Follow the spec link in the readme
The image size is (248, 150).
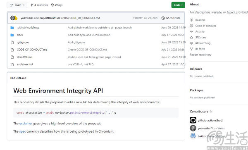coord(22,131)
